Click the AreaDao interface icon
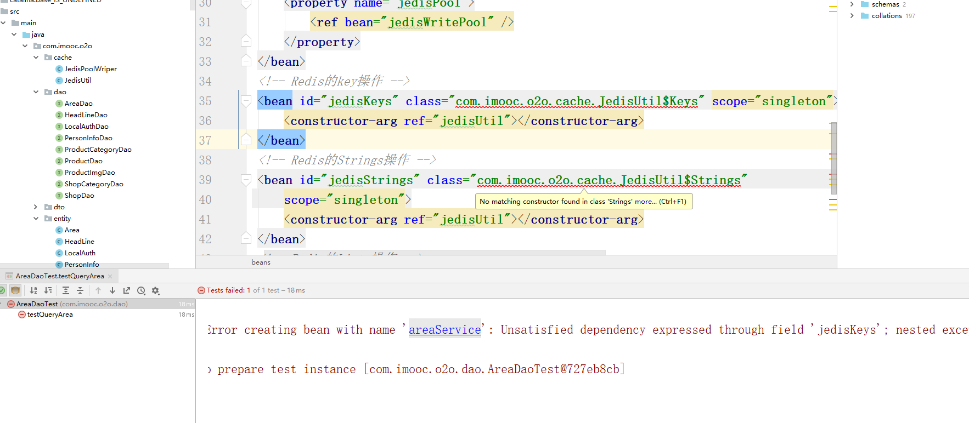This screenshot has width=969, height=423. coord(59,104)
